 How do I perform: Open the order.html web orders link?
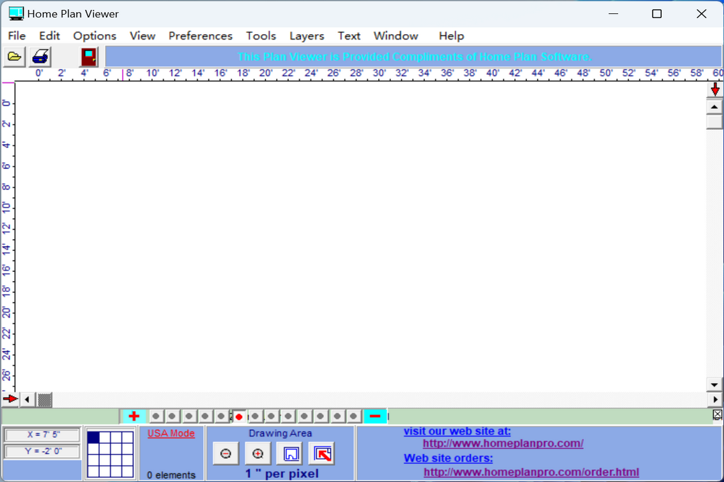pyautogui.click(x=531, y=472)
